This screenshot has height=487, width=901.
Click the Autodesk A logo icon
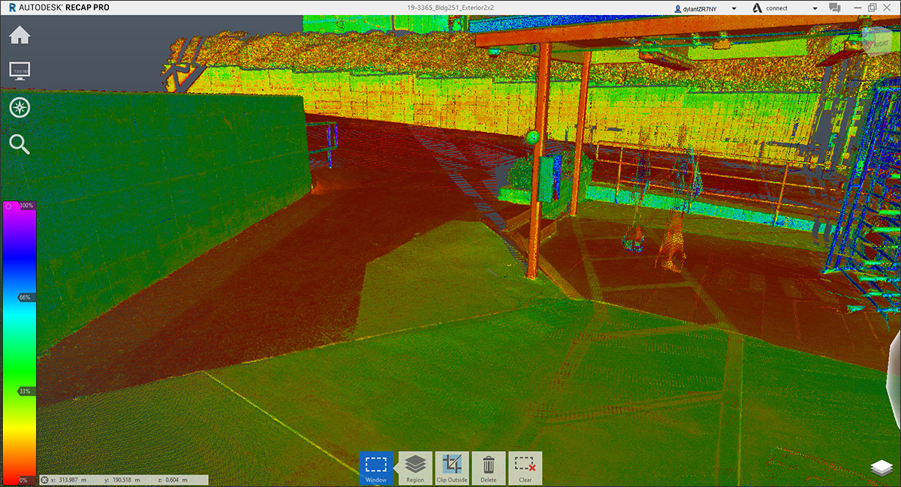[x=756, y=8]
